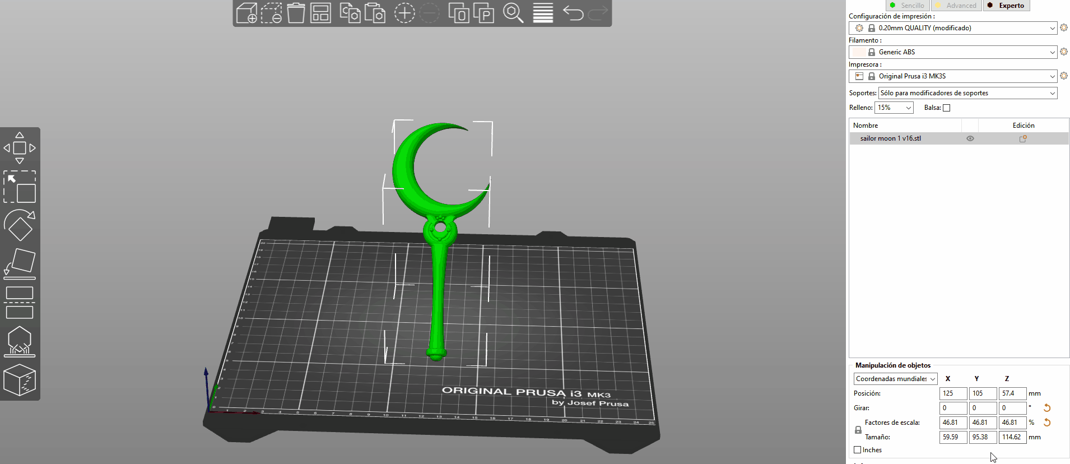Click the Girar X rotation field
Screen dimensions: 1070x464
[x=953, y=408]
